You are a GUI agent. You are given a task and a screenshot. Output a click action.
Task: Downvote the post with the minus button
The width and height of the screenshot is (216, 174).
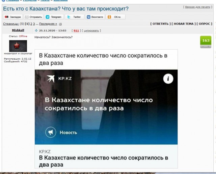[203, 47]
